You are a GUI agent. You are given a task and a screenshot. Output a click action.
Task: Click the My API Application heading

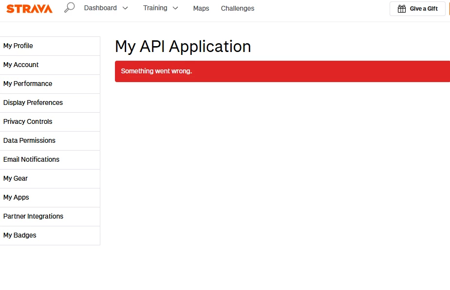pos(183,46)
